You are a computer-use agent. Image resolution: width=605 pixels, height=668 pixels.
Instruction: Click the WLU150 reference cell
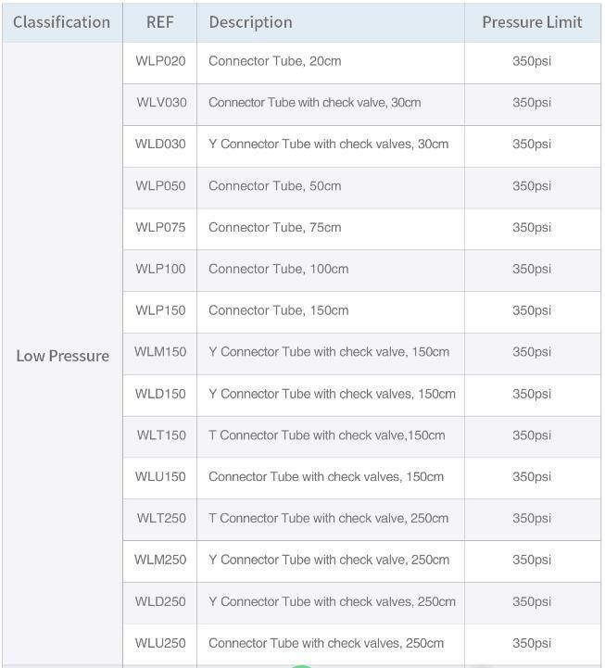tap(160, 477)
